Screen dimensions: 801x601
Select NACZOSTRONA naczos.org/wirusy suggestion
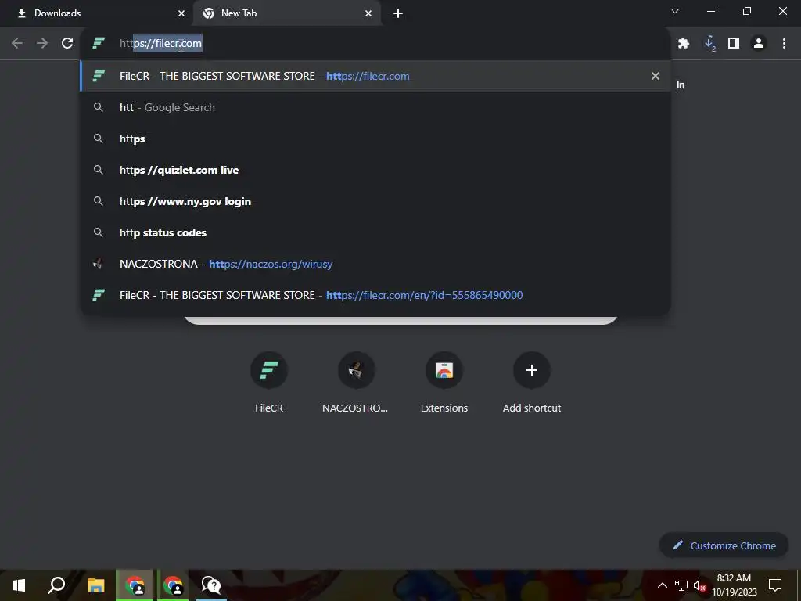coord(375,264)
